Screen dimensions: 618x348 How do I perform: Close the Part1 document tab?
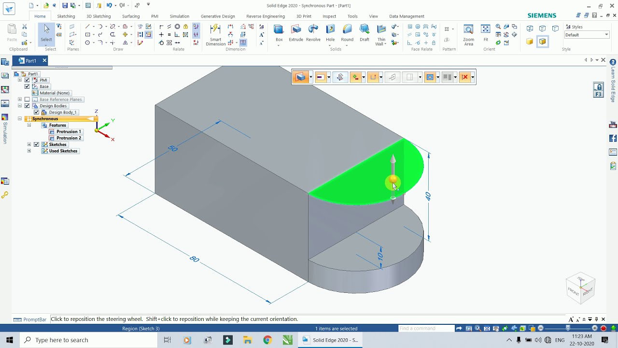[44, 60]
